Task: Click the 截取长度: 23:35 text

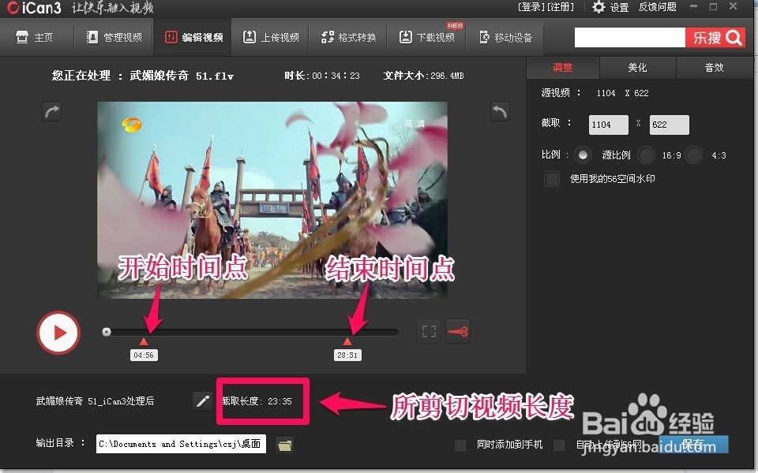Action: click(257, 401)
